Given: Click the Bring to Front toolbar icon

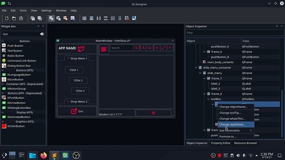Looking at the screenshot, I should [40, 18].
